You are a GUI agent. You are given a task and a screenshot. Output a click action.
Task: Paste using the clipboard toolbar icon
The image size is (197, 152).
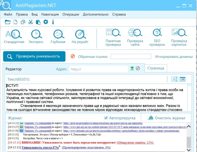(x=38, y=22)
